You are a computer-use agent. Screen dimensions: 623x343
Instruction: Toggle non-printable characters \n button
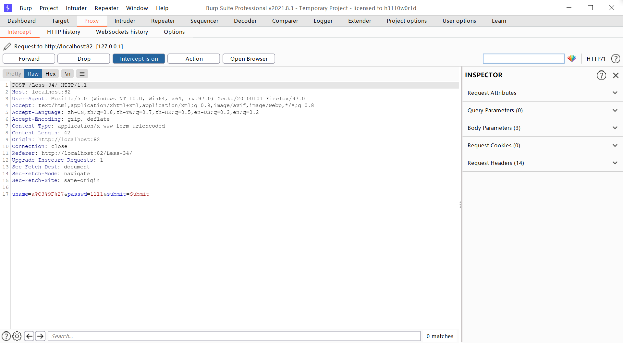click(x=67, y=74)
